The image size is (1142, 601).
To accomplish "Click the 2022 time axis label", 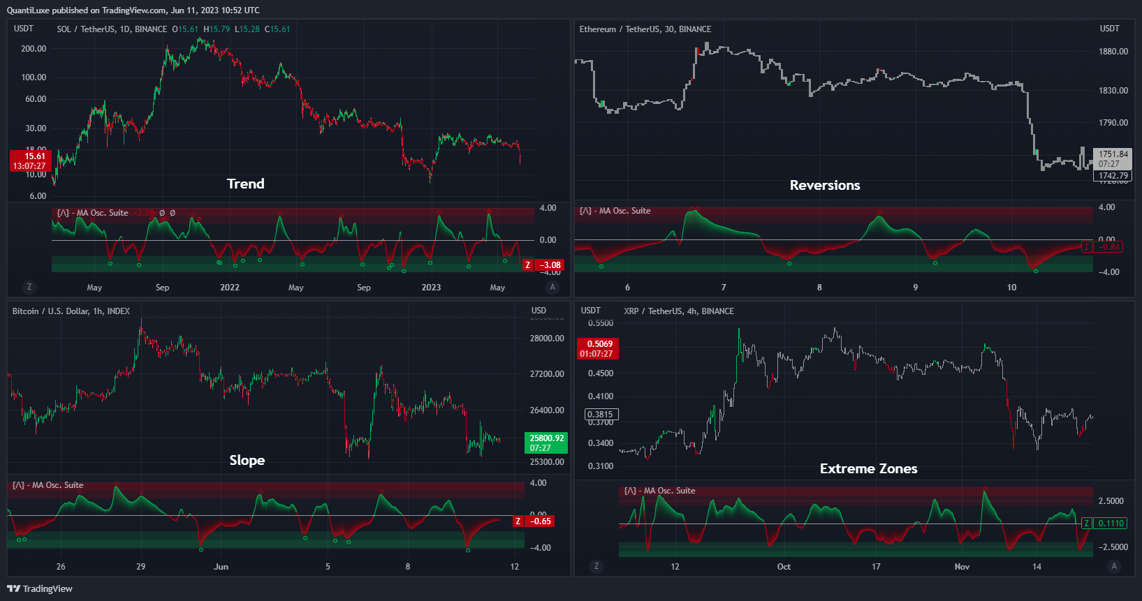I will click(230, 288).
